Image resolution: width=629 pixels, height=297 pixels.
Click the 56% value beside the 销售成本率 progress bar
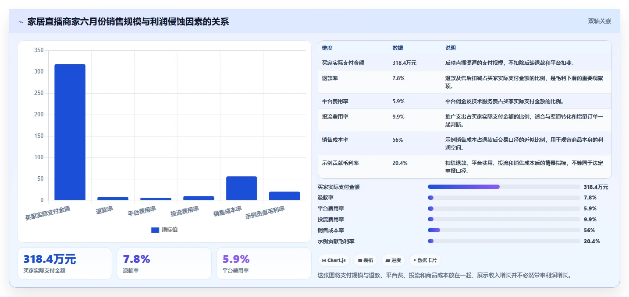point(589,230)
